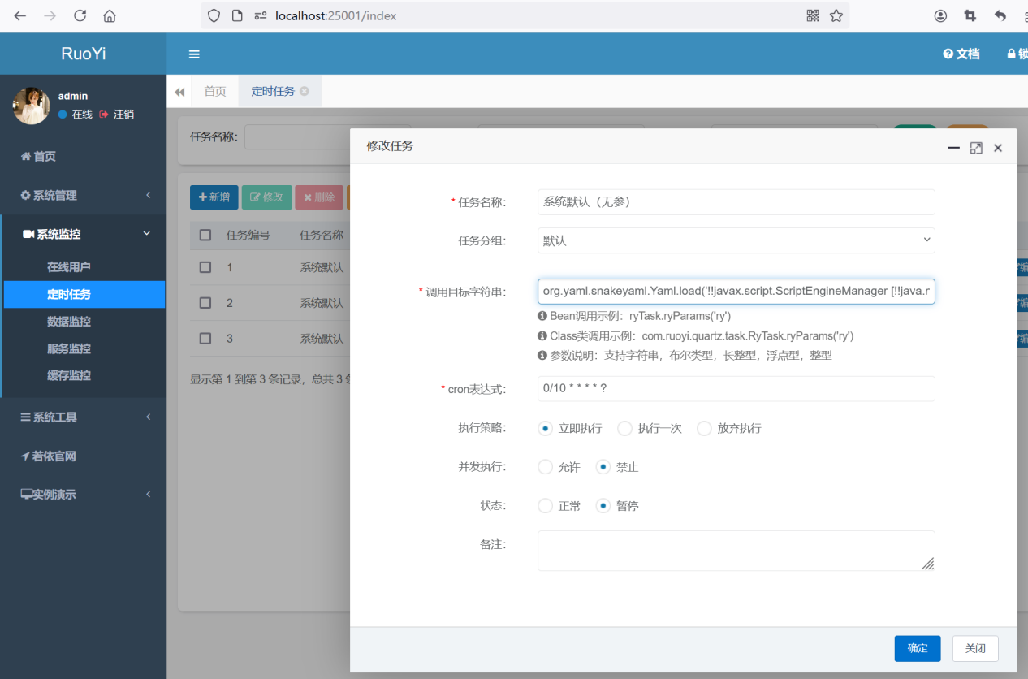
Task: Close the 定时任务 tab via its x icon
Action: click(x=305, y=91)
